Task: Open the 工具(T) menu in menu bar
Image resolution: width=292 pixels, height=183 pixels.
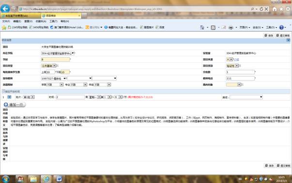Action: pyautogui.click(x=53, y=21)
